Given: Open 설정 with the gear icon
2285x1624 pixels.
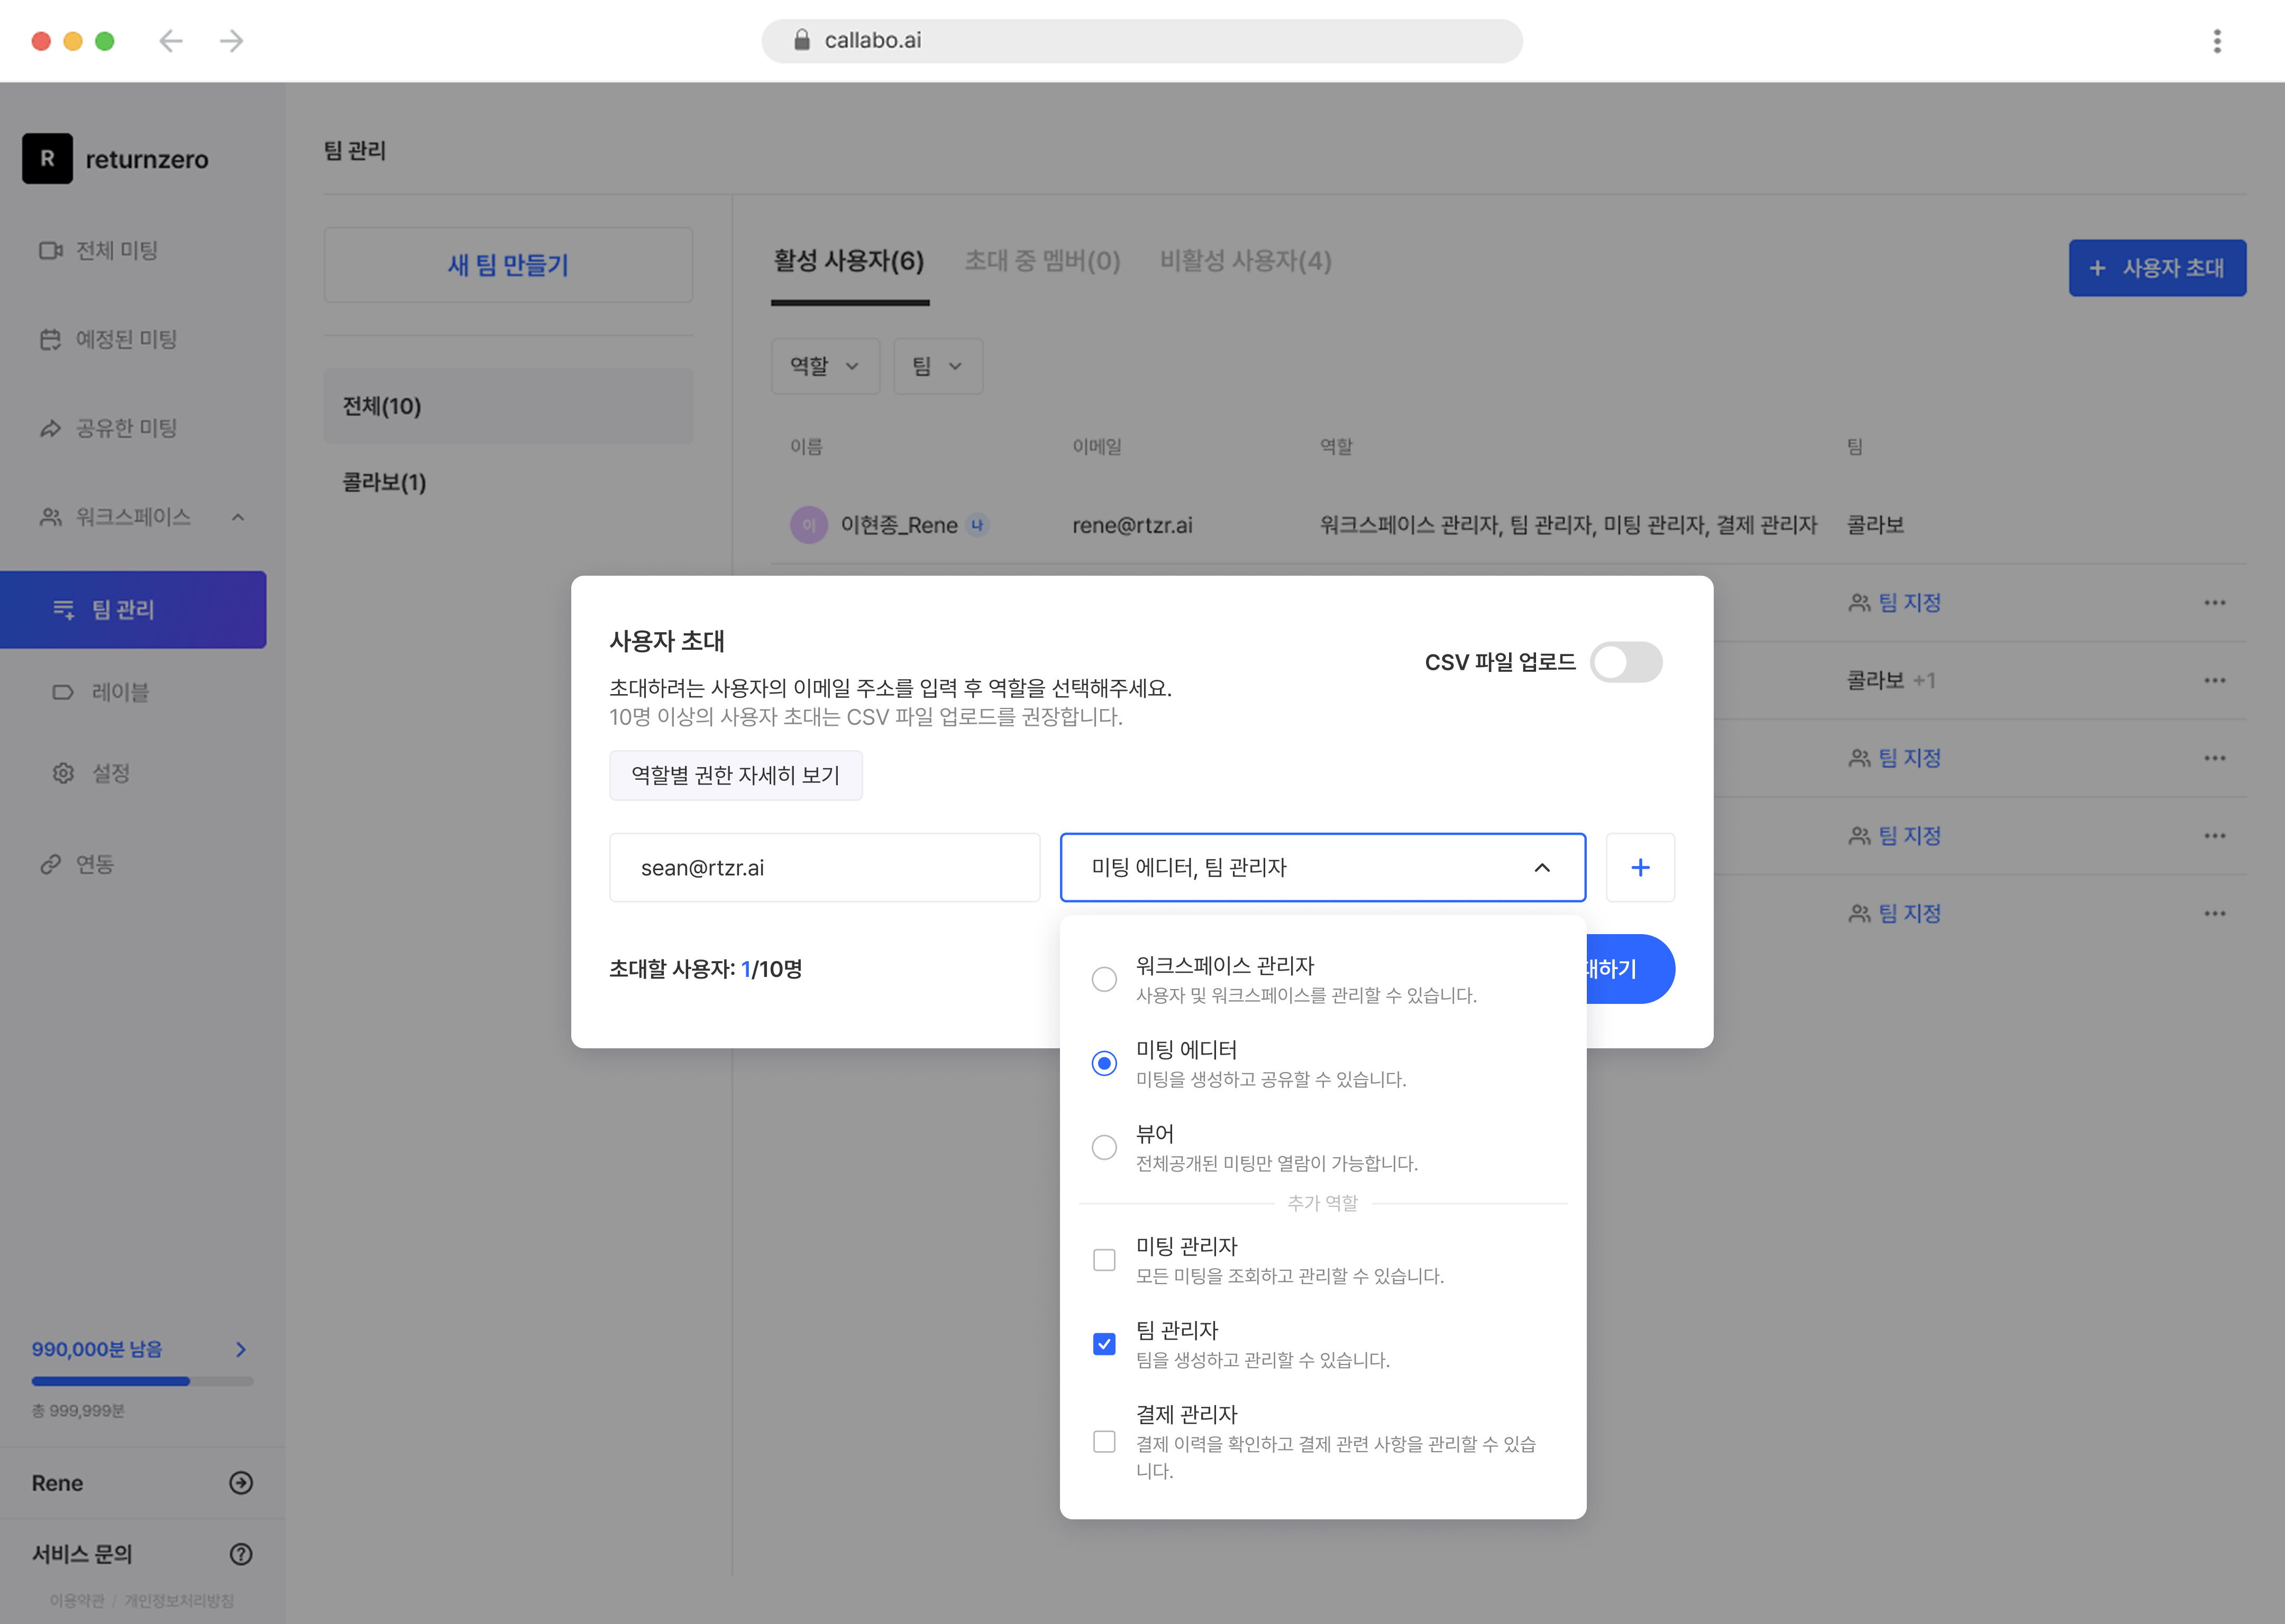Looking at the screenshot, I should point(63,773).
